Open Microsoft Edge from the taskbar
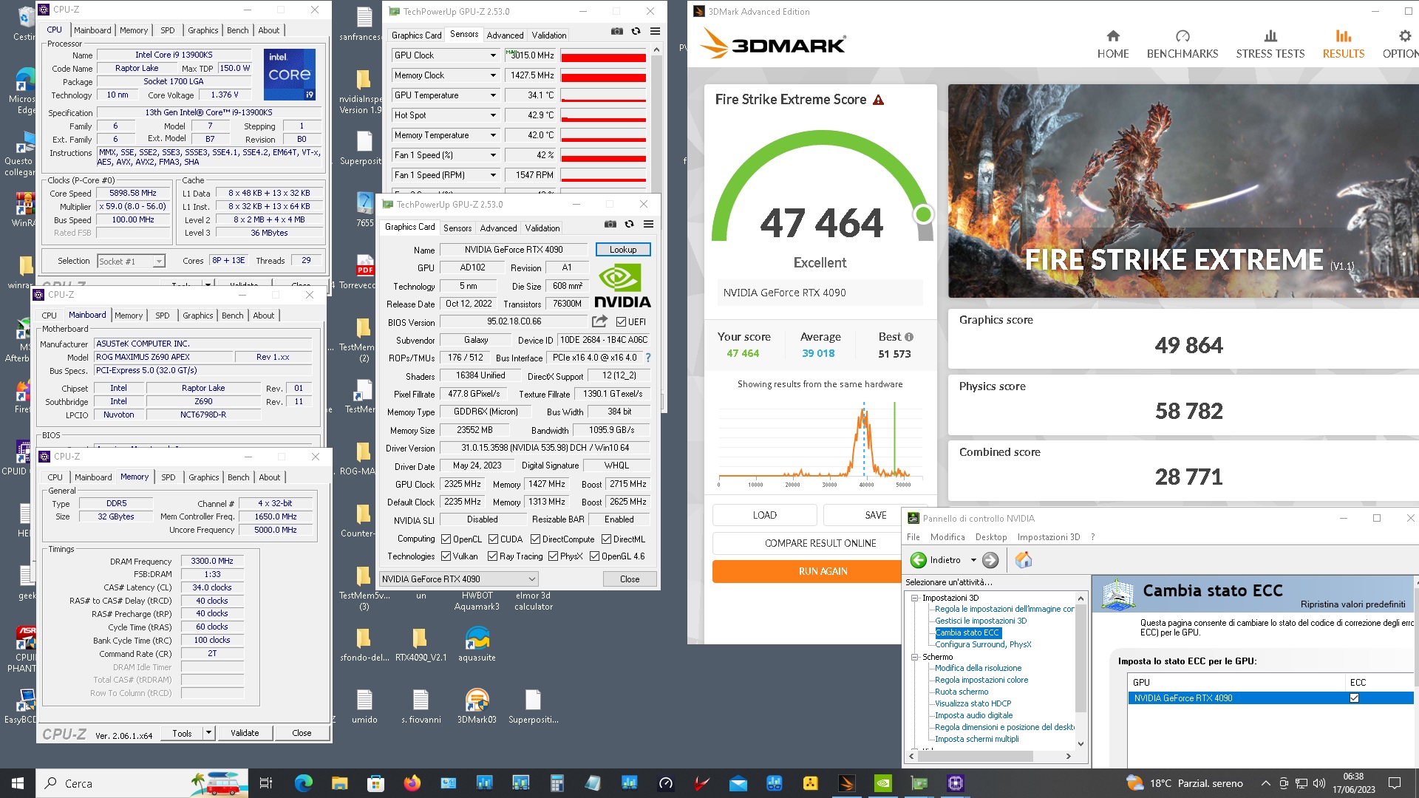 click(303, 783)
